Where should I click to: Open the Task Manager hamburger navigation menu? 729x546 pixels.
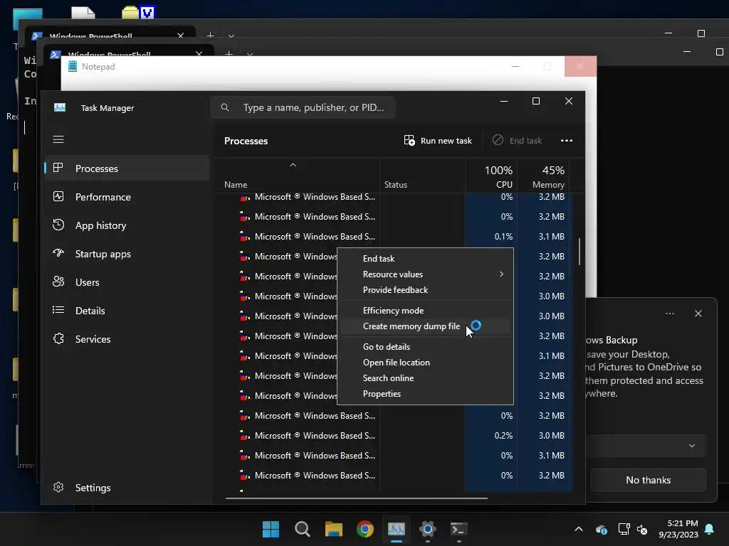click(x=58, y=140)
